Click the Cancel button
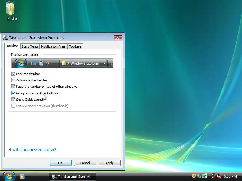Viewport: 242px width, 181px height. 85,163
